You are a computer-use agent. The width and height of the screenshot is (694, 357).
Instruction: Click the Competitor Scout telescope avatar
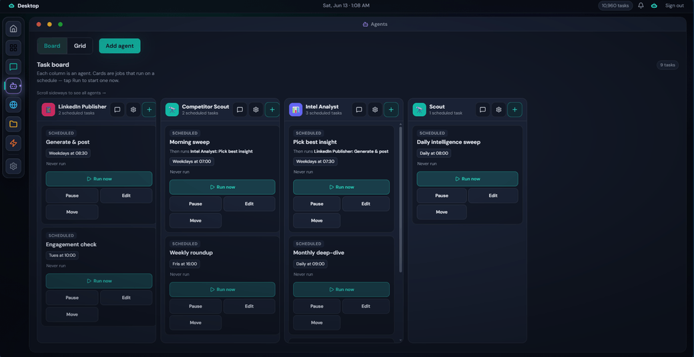tap(171, 109)
